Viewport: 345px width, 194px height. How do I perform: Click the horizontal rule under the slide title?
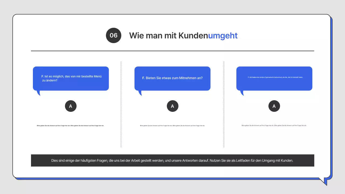(172, 51)
